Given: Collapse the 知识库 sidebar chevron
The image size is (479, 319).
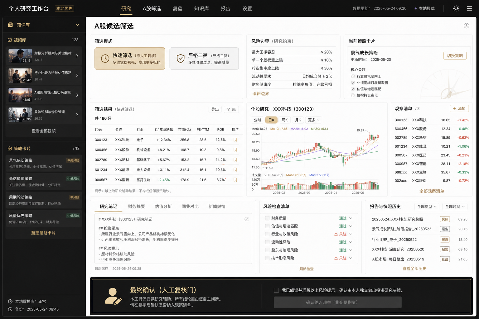Looking at the screenshot, I should click(x=77, y=25).
